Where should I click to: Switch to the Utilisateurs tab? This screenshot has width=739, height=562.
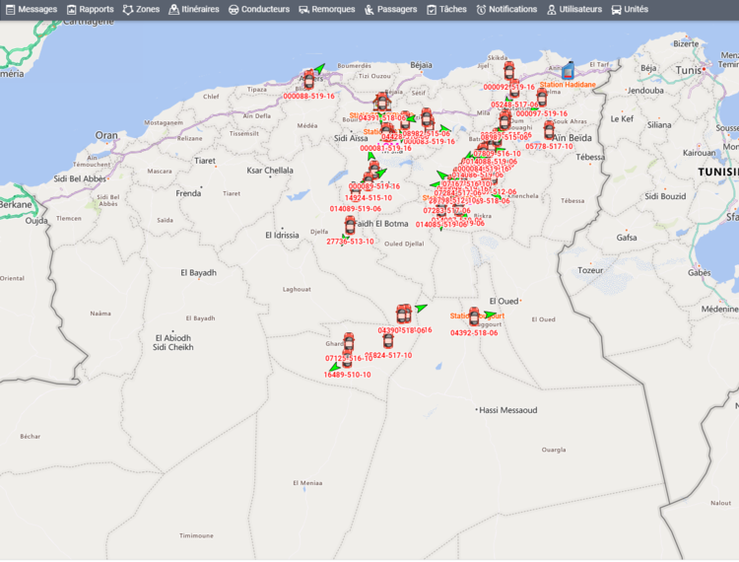point(574,10)
